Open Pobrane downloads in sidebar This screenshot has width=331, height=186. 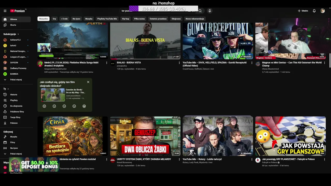click(16, 123)
